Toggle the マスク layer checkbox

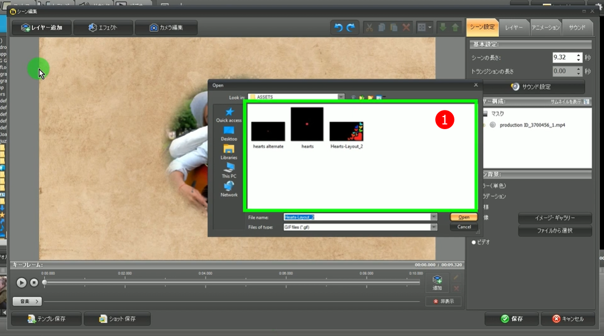(x=485, y=114)
